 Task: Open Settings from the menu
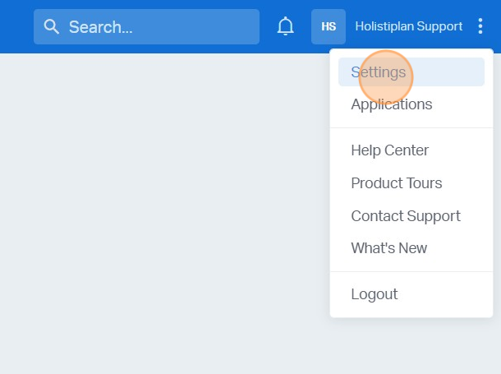379,72
